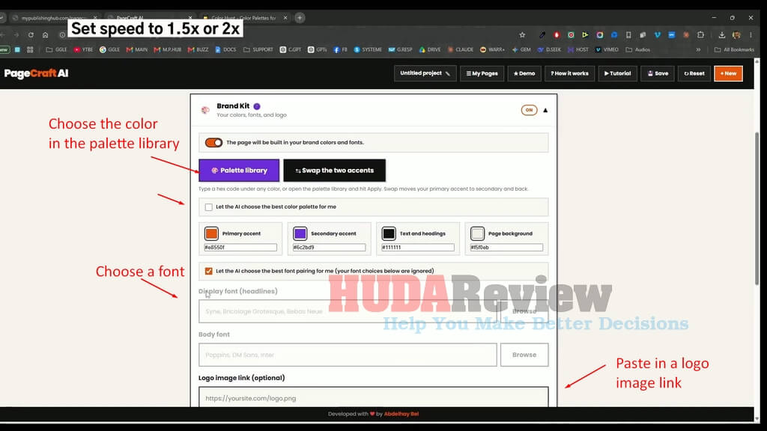Edit Text and headings hex field

click(x=418, y=248)
